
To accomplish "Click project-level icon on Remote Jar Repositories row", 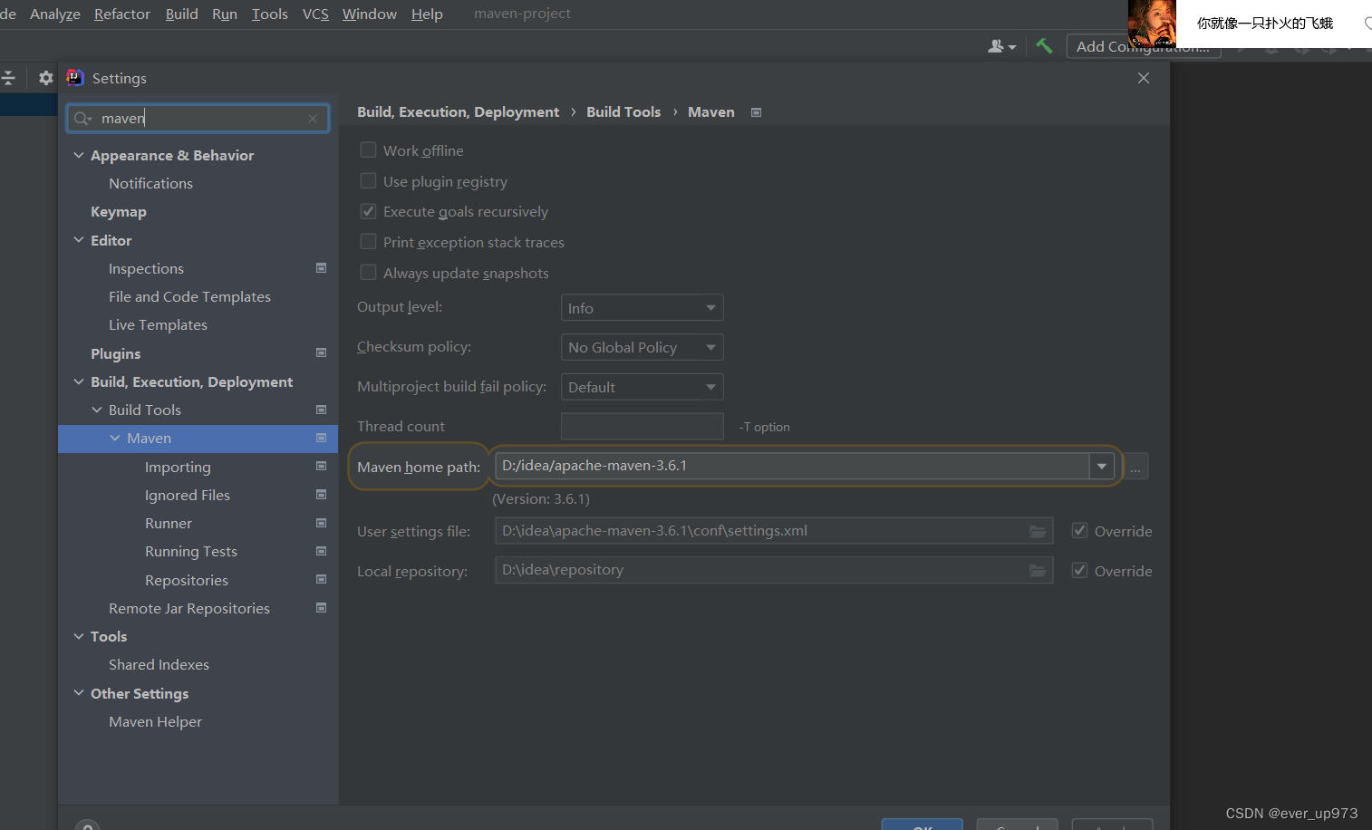I will click(321, 607).
